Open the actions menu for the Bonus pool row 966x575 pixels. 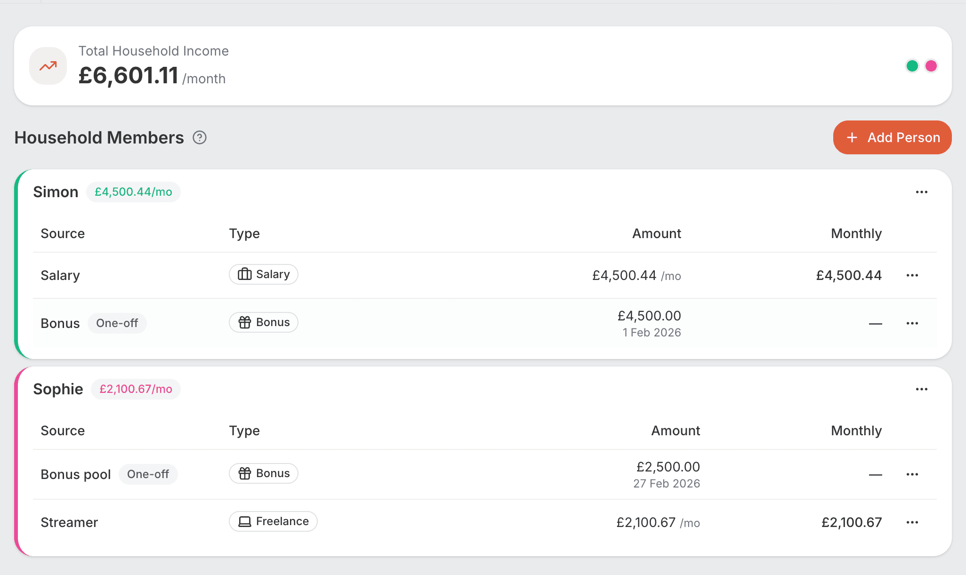pyautogui.click(x=912, y=474)
